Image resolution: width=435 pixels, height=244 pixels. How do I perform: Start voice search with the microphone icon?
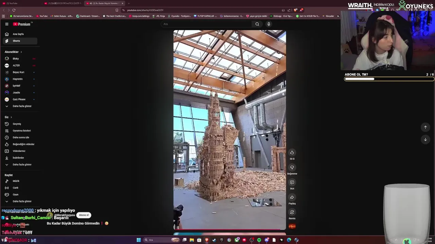pyautogui.click(x=268, y=24)
